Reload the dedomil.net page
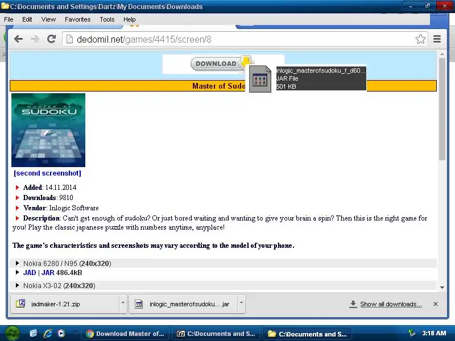Screen dimensions: 455x341 point(51,39)
